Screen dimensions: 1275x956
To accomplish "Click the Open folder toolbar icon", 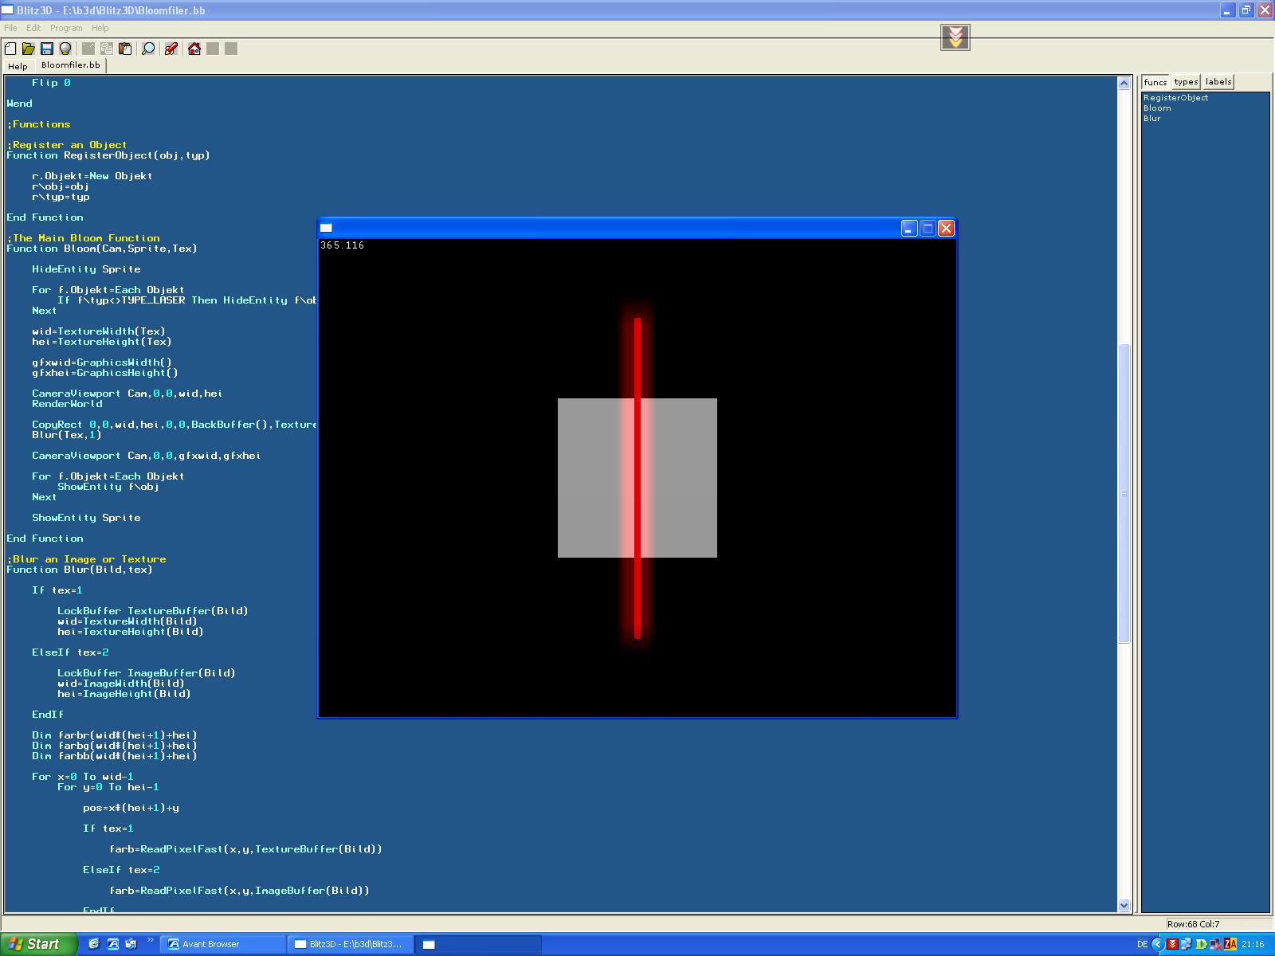I will (x=29, y=49).
